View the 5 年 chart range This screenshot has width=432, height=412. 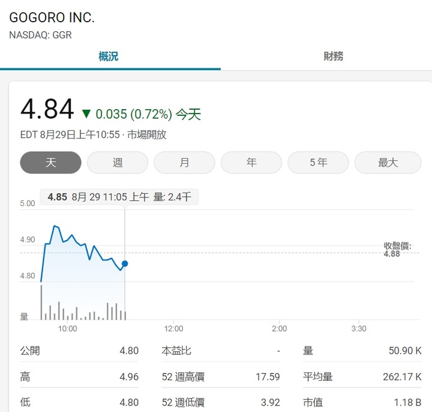pos(318,163)
